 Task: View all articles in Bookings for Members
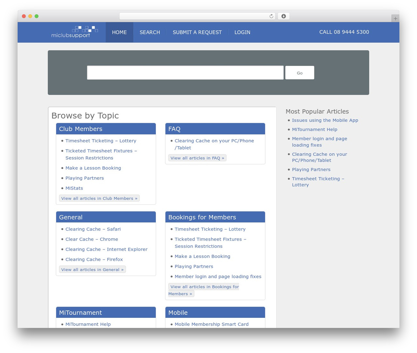[204, 290]
